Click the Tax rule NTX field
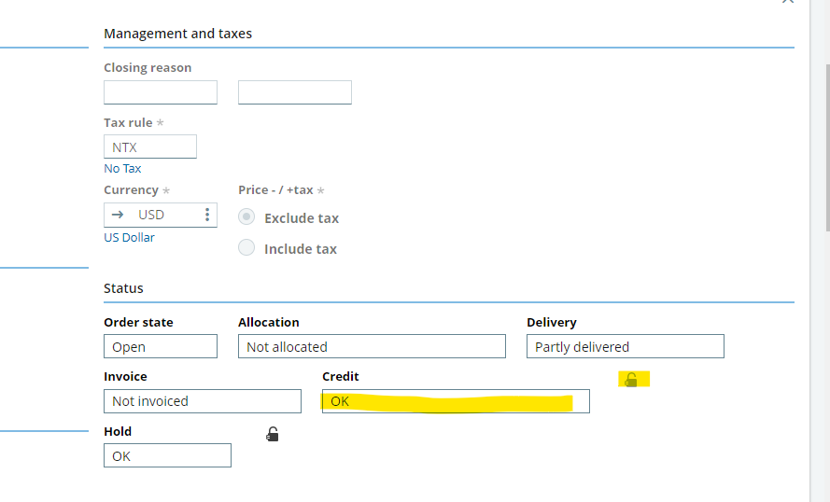This screenshot has height=502, width=830. coord(150,146)
